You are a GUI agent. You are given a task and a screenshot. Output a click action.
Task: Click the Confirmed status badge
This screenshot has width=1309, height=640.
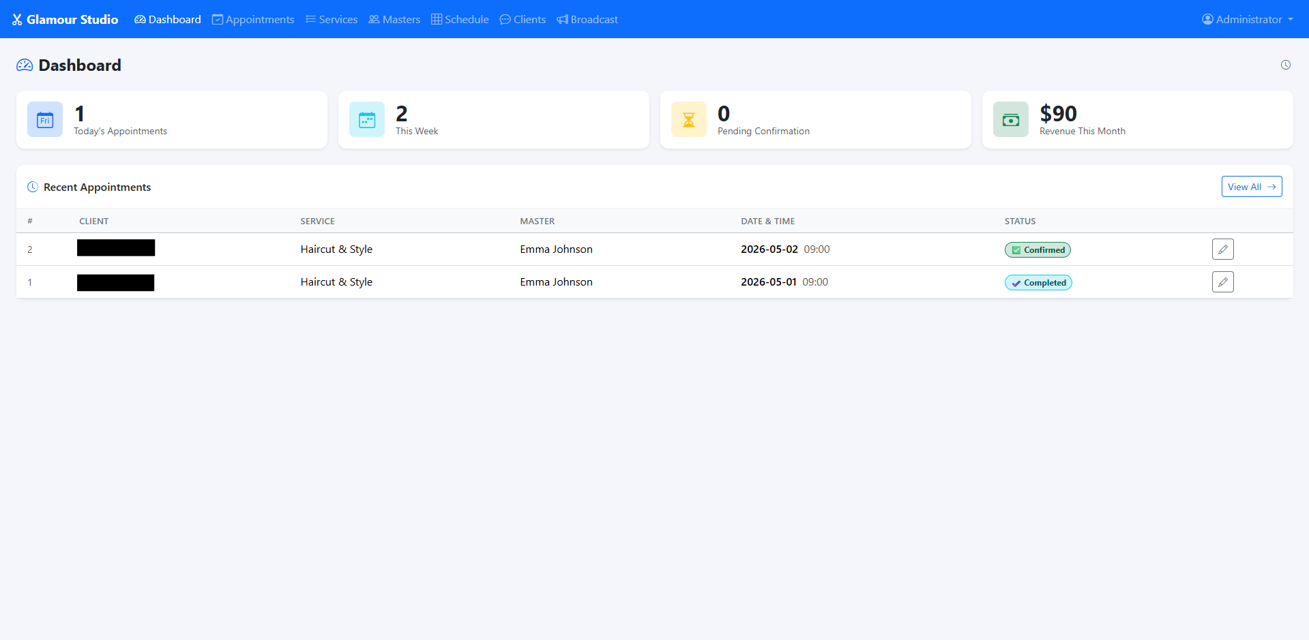[1038, 250]
